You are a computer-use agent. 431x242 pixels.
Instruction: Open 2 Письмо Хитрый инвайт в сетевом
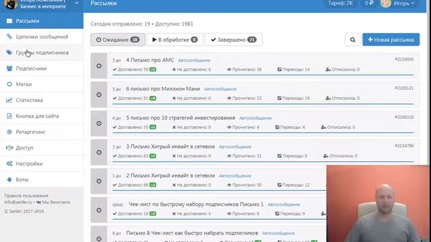coord(170,175)
